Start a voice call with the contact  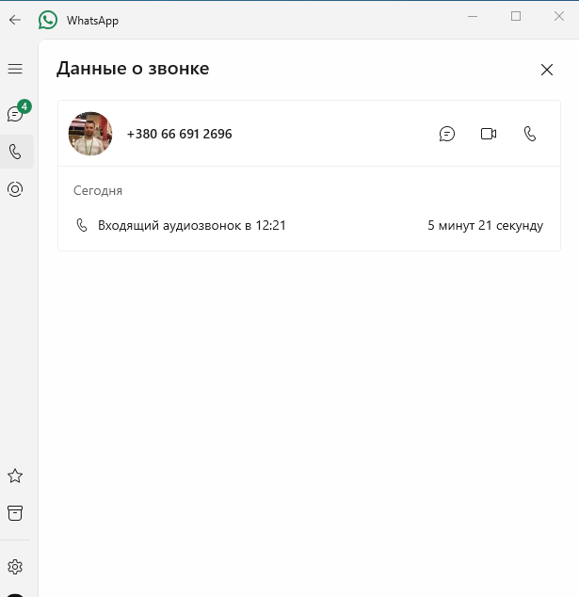click(x=530, y=134)
